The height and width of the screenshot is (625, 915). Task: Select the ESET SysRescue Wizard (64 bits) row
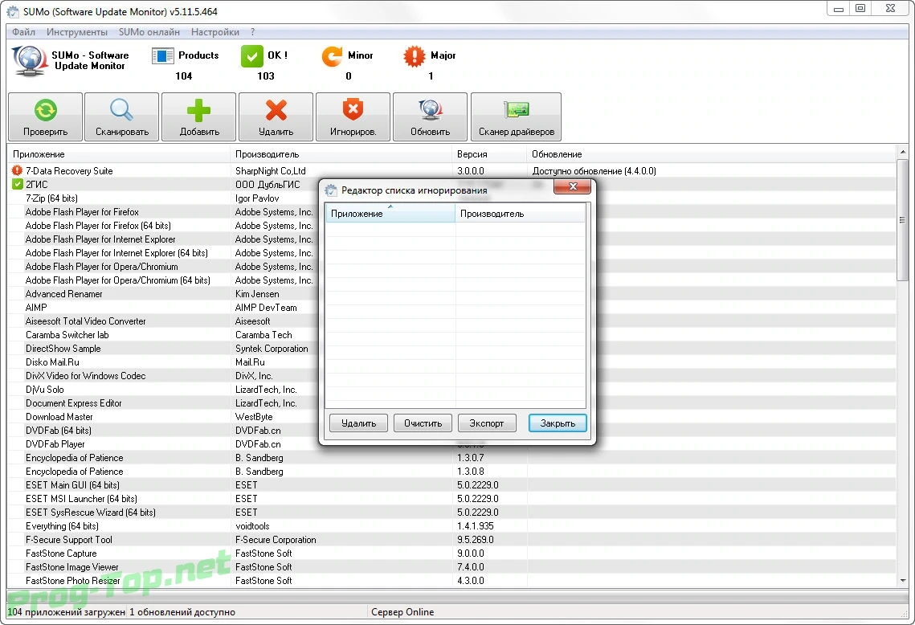pos(451,513)
